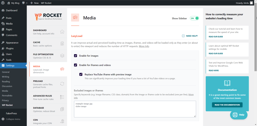This screenshot has height=126, width=257.
Task: Uncheck Replace YouTube iframe with preview image
Action: coord(81,74)
